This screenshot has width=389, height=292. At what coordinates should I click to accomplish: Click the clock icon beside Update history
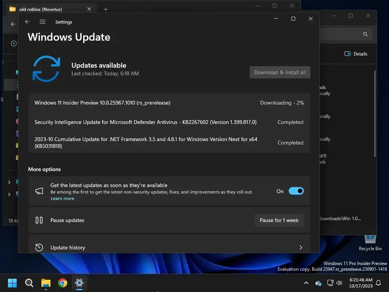[x=39, y=248]
